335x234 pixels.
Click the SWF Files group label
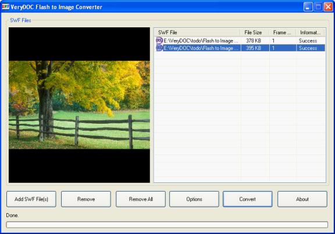click(20, 20)
